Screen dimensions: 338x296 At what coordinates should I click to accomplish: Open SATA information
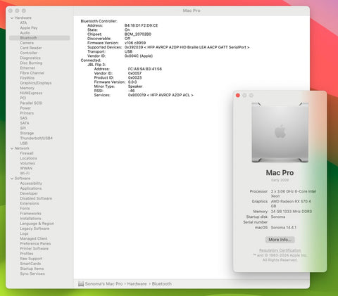pos(25,123)
